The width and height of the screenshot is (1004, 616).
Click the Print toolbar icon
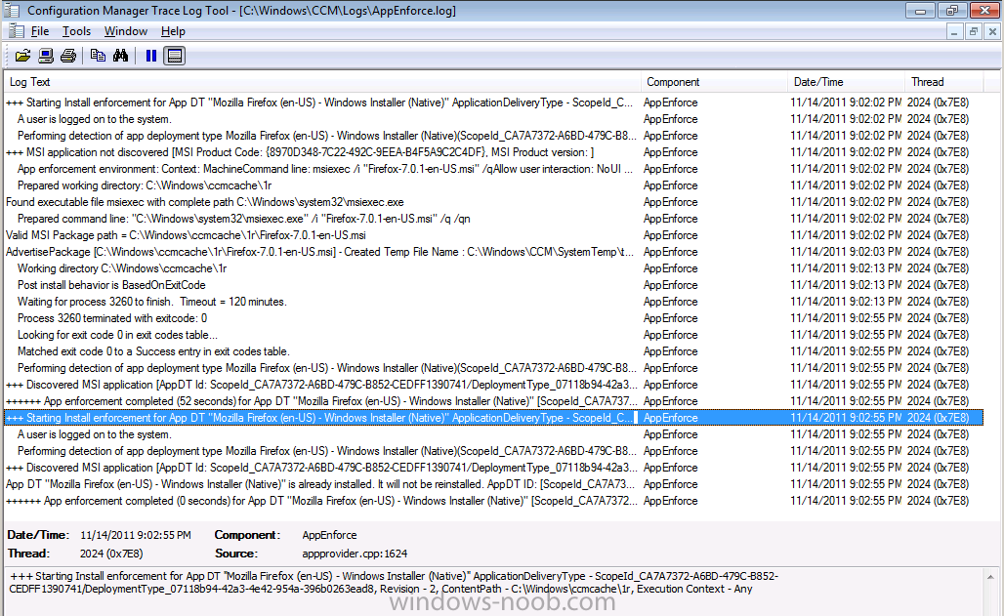(68, 56)
